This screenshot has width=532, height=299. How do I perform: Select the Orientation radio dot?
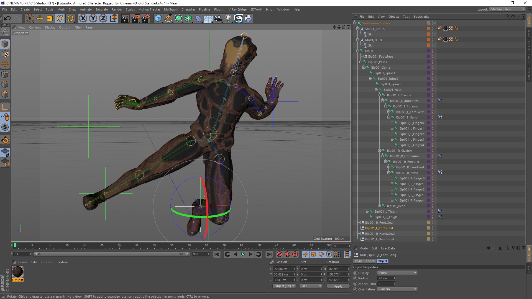(x=355, y=289)
